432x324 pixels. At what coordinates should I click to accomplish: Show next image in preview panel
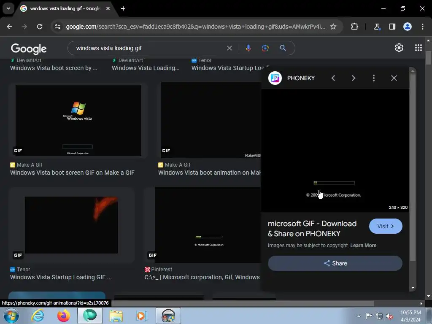click(x=354, y=78)
